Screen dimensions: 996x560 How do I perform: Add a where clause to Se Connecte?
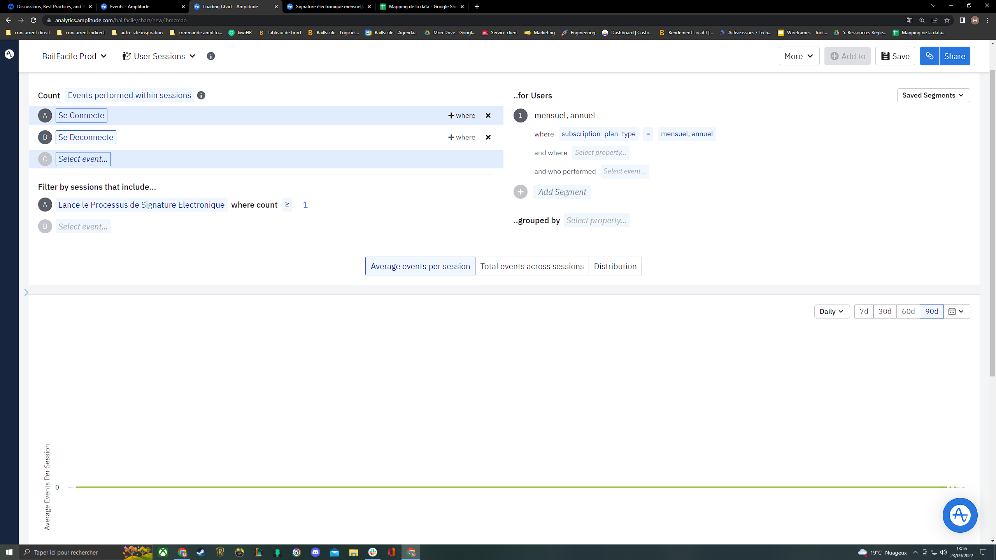(461, 115)
